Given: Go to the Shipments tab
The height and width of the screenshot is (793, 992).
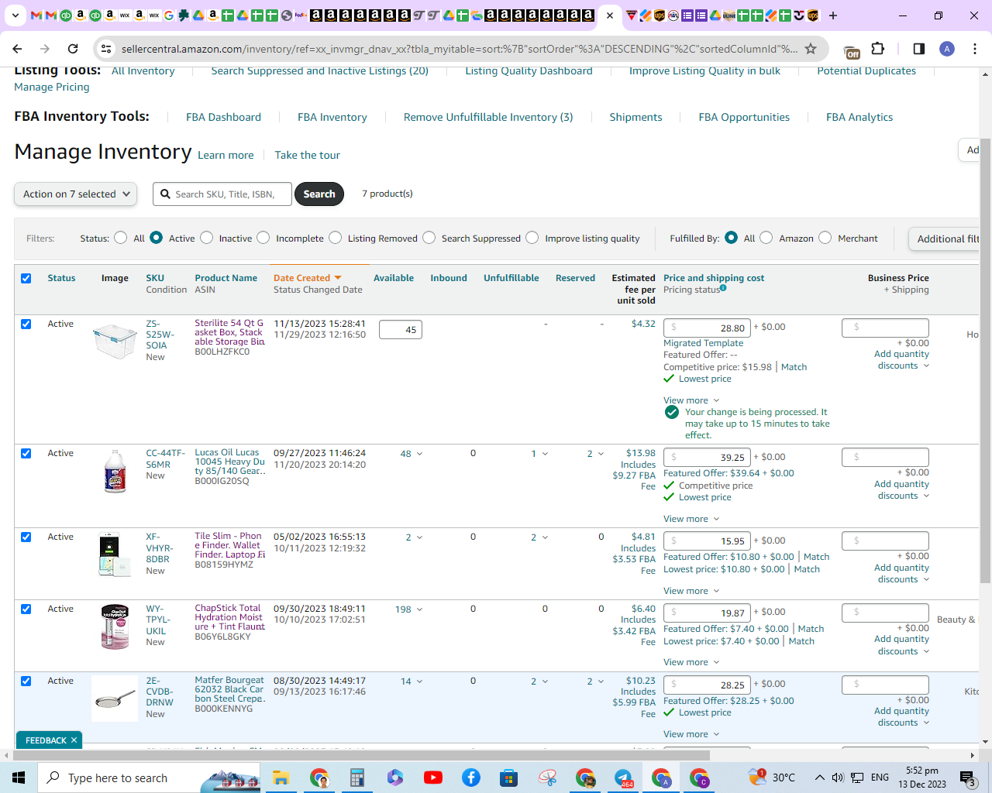Looking at the screenshot, I should 635,117.
